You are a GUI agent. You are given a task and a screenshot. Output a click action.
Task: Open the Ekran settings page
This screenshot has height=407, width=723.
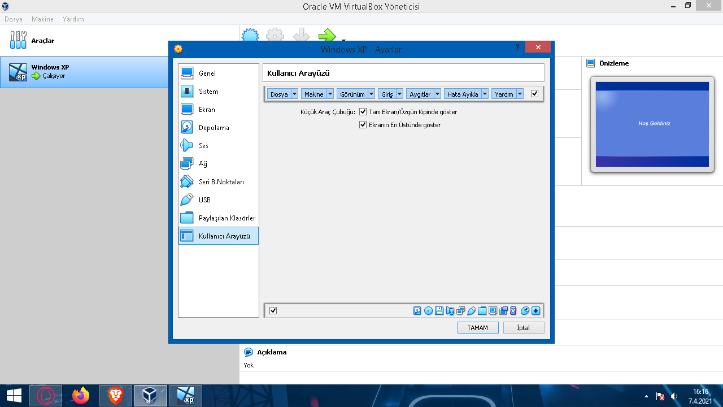(218, 109)
